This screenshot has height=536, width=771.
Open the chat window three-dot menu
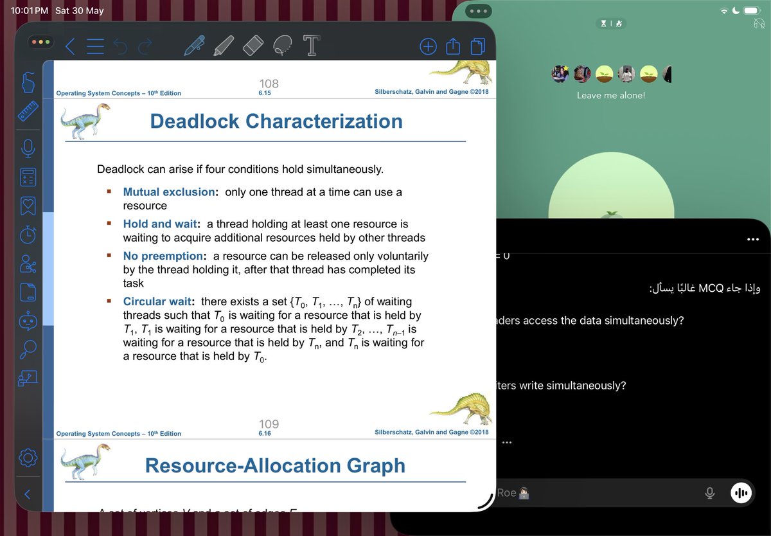pyautogui.click(x=753, y=240)
